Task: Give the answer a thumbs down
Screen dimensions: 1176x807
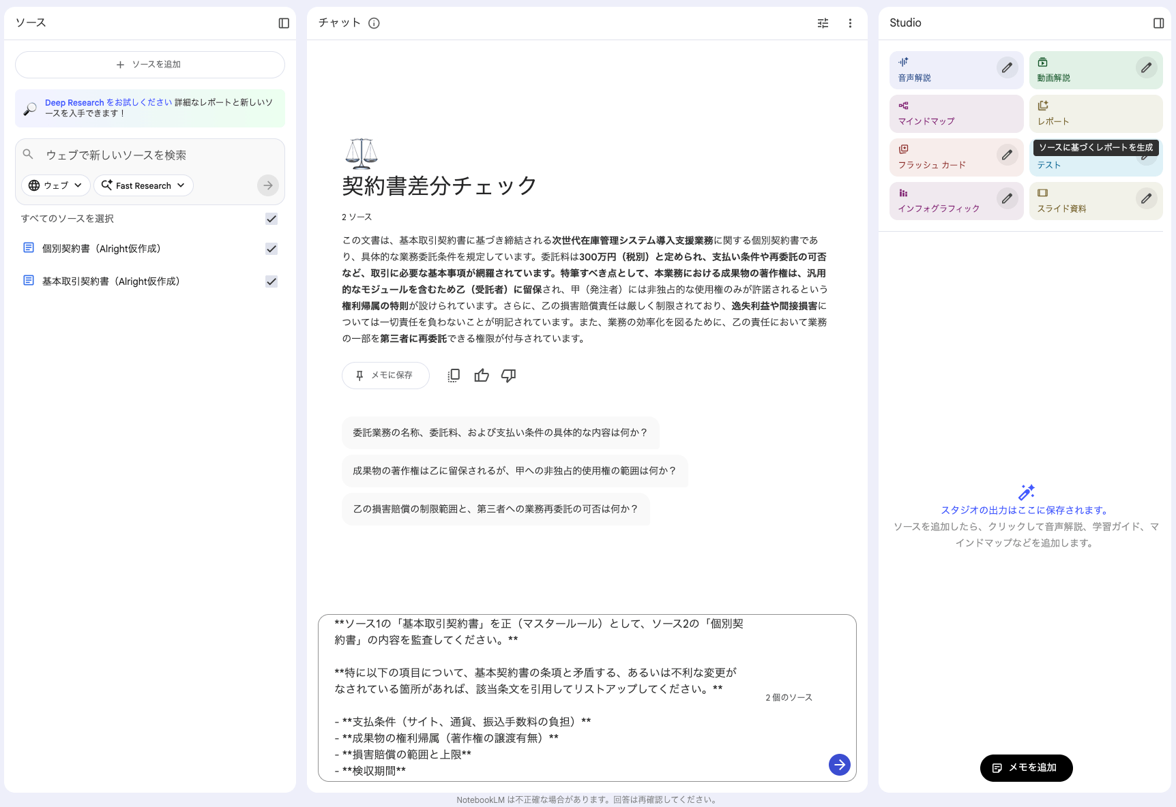Action: pyautogui.click(x=508, y=375)
